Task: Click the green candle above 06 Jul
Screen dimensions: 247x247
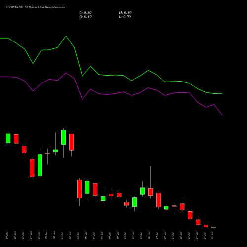Action: (x=87, y=187)
